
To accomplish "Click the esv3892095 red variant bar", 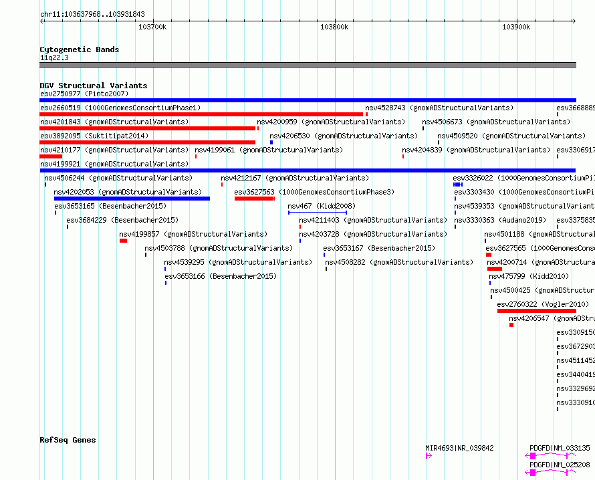I will pos(148,142).
